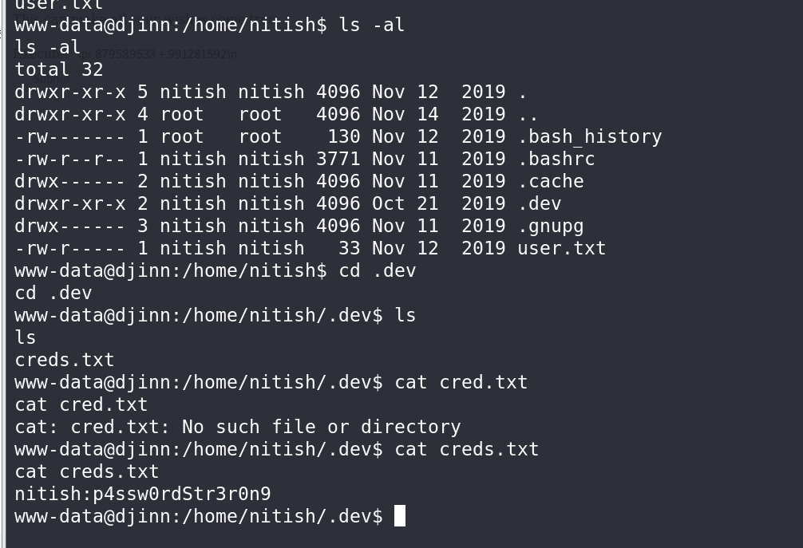The image size is (803, 548).
Task: Click the 'ls -al' command after the prompt
Action: (372, 25)
